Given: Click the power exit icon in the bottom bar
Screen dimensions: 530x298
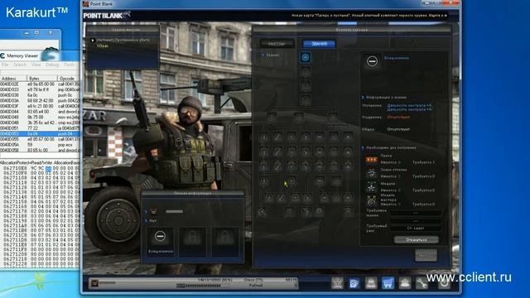Looking at the screenshot, I should click(x=444, y=283).
